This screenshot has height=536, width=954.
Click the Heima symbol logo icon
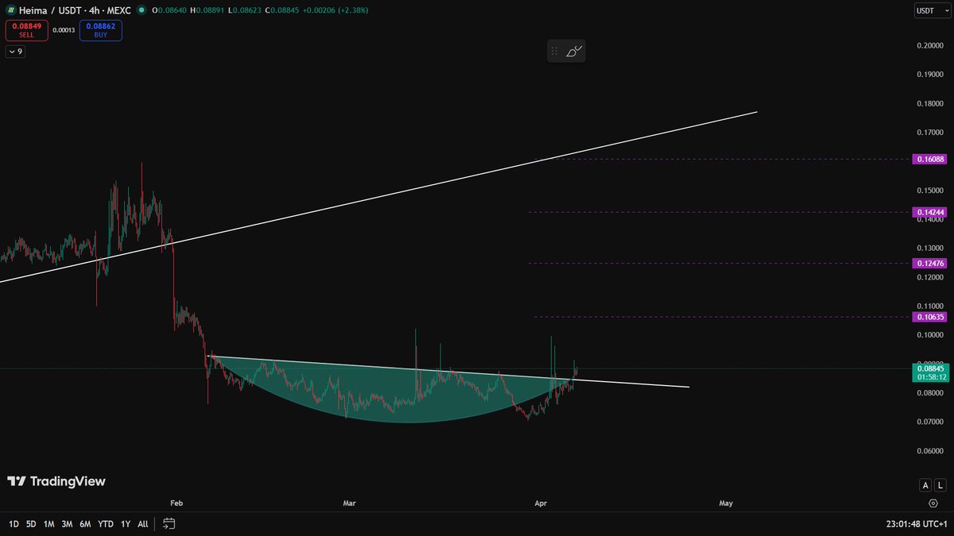(11, 10)
